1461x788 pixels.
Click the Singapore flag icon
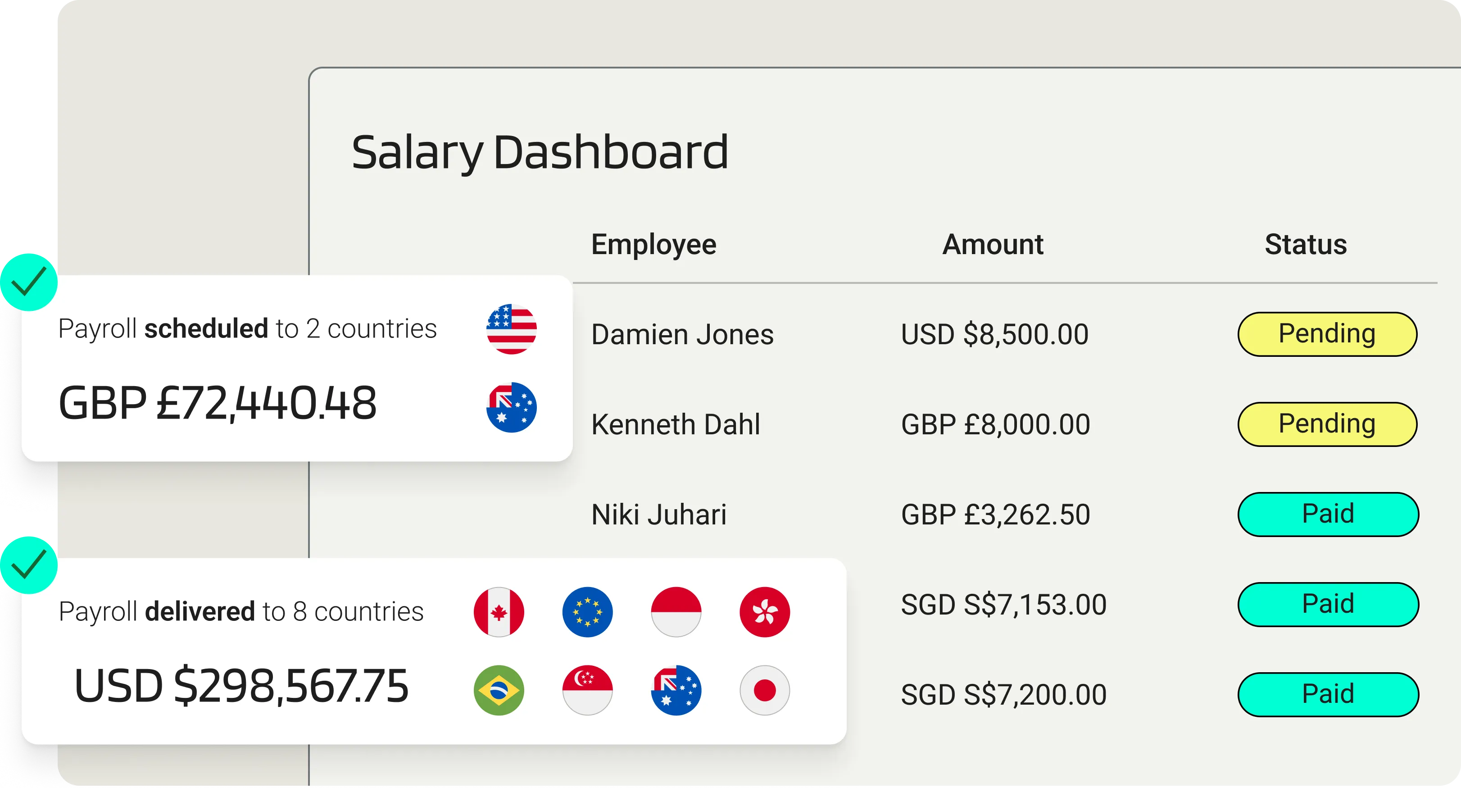pyautogui.click(x=587, y=690)
